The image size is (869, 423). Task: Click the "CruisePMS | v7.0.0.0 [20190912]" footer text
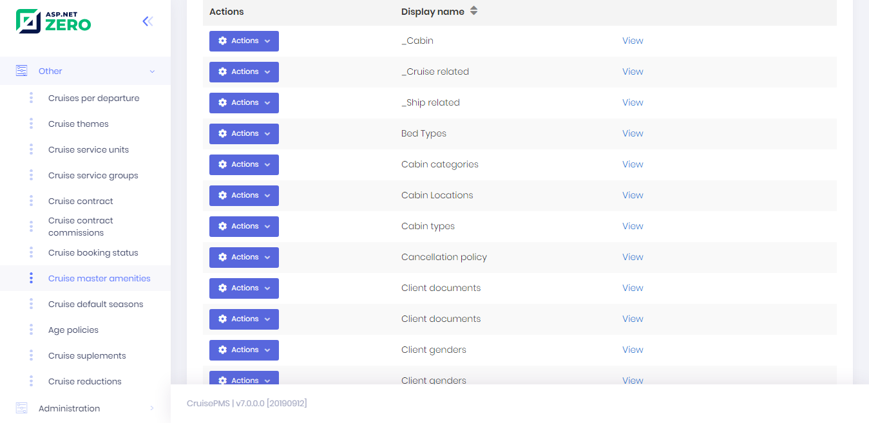[247, 403]
